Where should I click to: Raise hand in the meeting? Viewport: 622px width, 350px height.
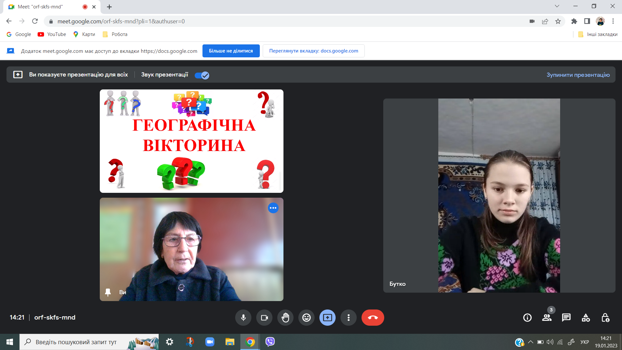285,318
